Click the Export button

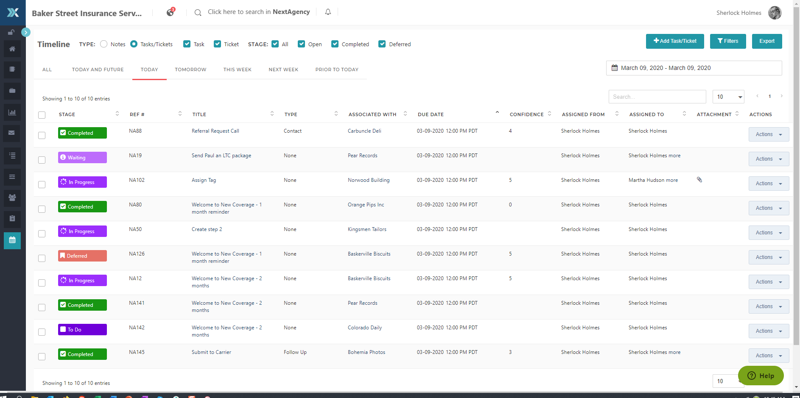pos(766,41)
